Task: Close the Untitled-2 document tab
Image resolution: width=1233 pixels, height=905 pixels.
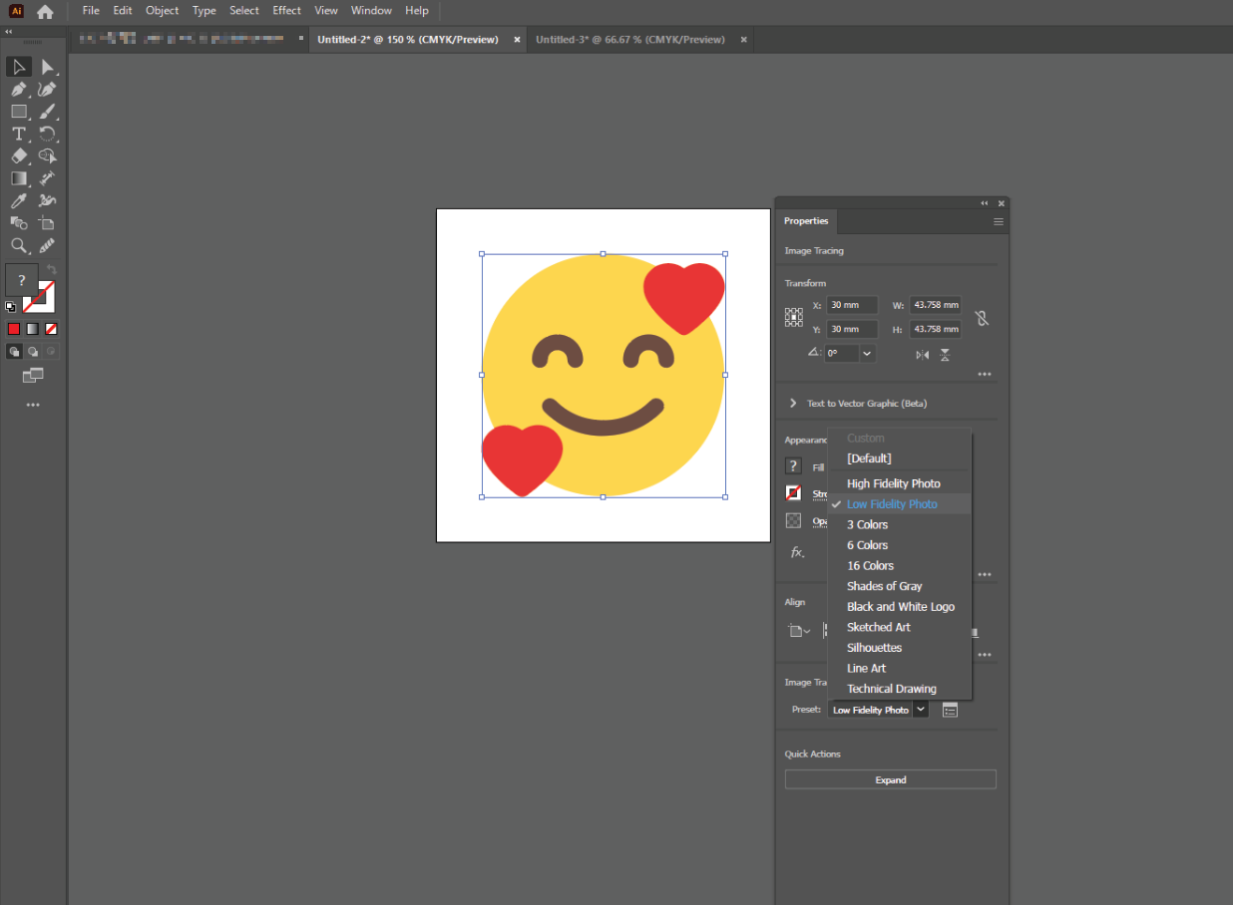Action: pyautogui.click(x=517, y=40)
